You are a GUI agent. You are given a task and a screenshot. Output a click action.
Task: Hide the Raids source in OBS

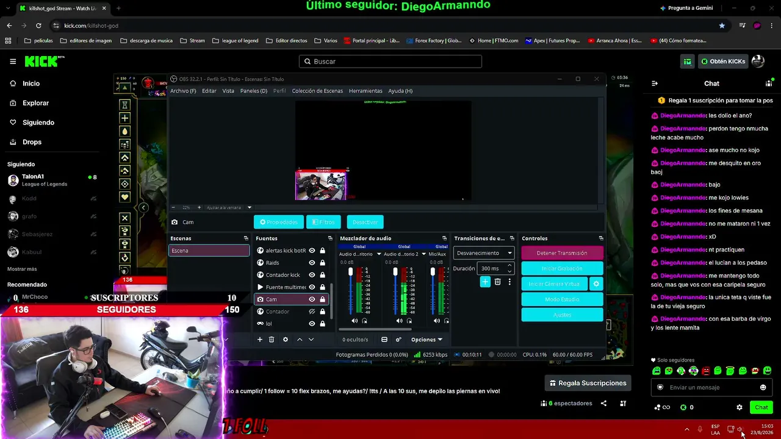312,263
